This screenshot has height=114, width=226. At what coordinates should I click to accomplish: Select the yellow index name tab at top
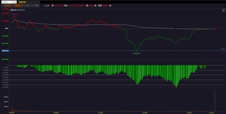[22, 2]
